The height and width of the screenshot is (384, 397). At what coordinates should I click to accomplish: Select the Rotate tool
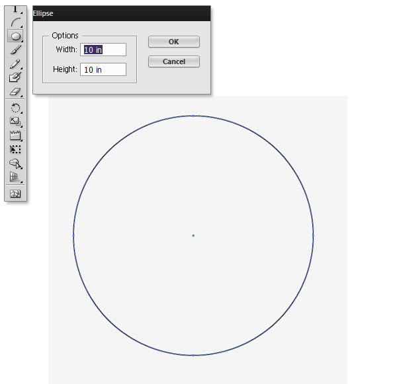pos(15,108)
